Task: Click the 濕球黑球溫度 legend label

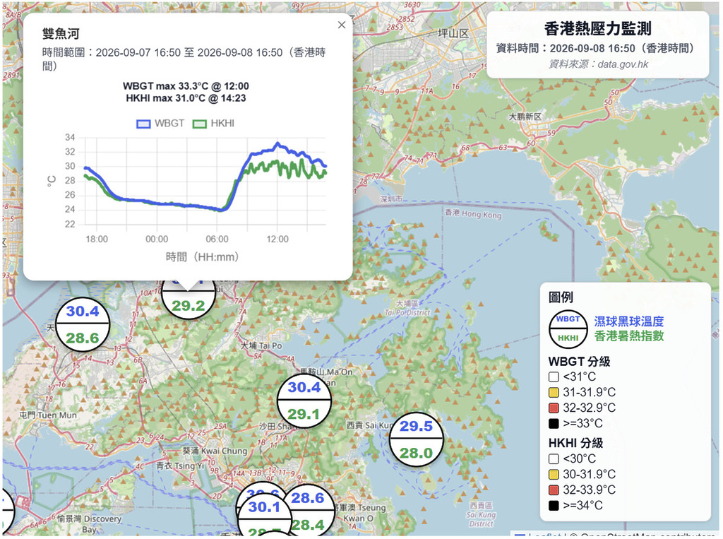Action: pos(628,321)
